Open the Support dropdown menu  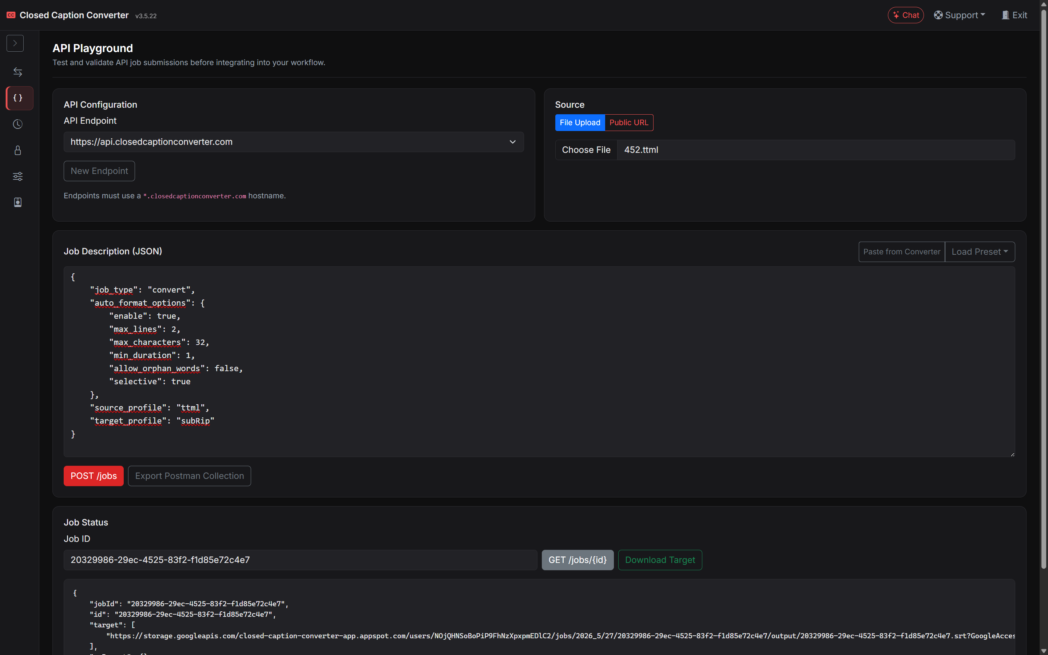tap(959, 15)
